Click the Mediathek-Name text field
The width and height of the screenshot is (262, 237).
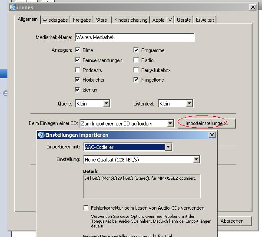tap(134, 38)
